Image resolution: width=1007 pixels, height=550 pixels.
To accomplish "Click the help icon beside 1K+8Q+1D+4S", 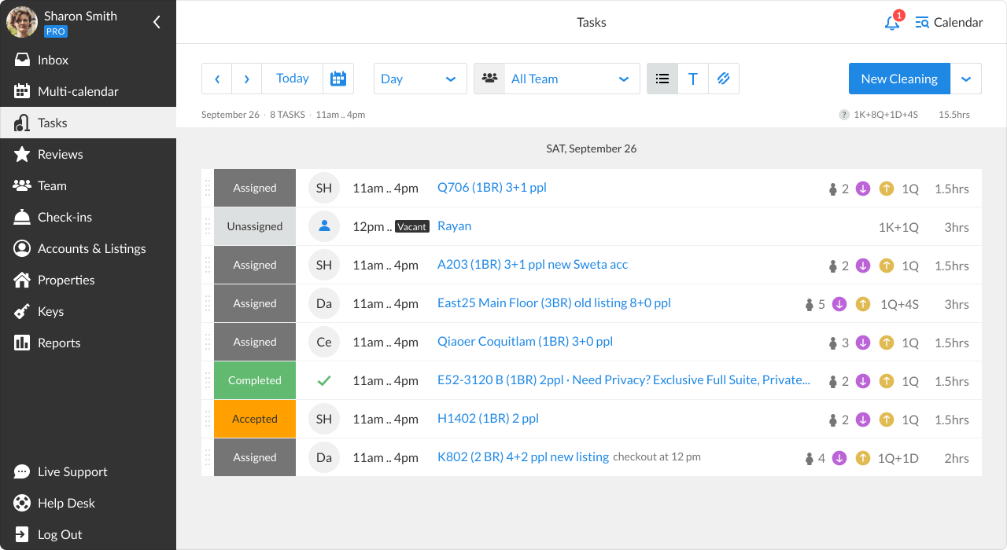I will tap(843, 115).
